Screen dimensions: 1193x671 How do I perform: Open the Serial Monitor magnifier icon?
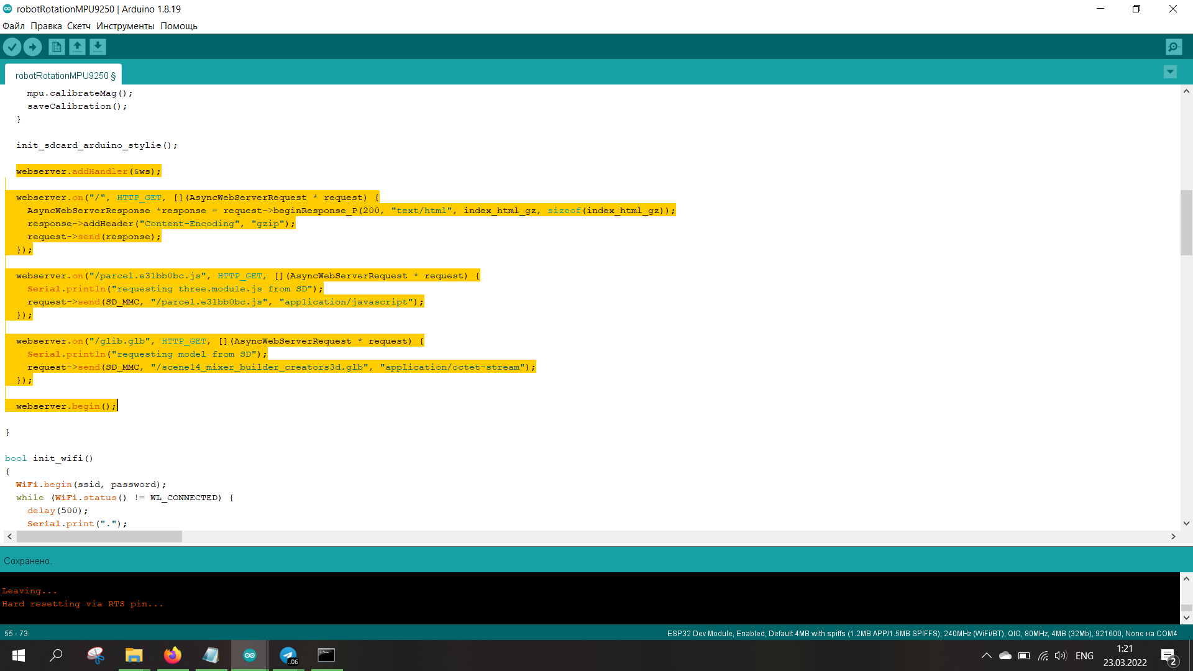[1174, 47]
